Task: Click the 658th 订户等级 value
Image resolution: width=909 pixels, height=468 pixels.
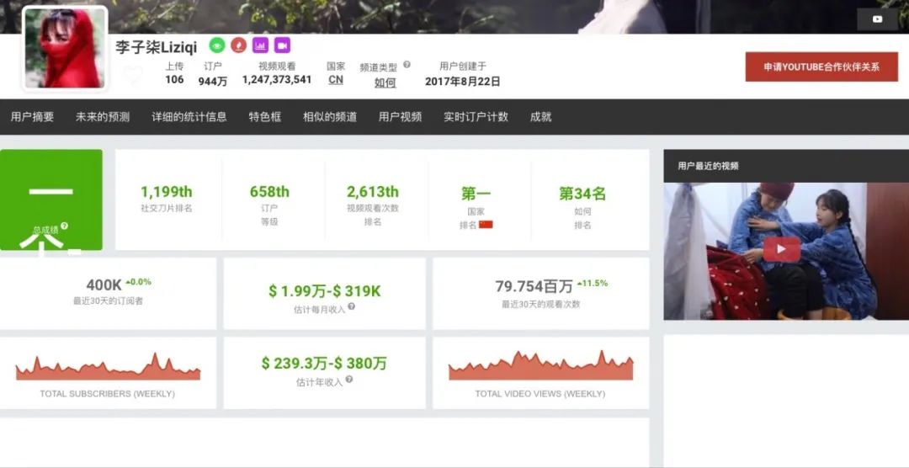Action: (x=269, y=192)
